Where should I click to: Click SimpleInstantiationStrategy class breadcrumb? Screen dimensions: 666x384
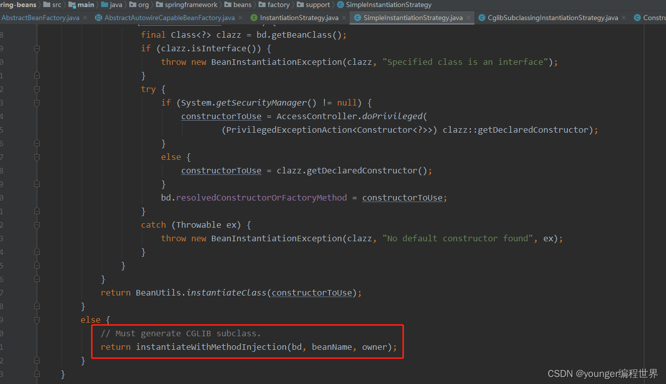click(384, 5)
